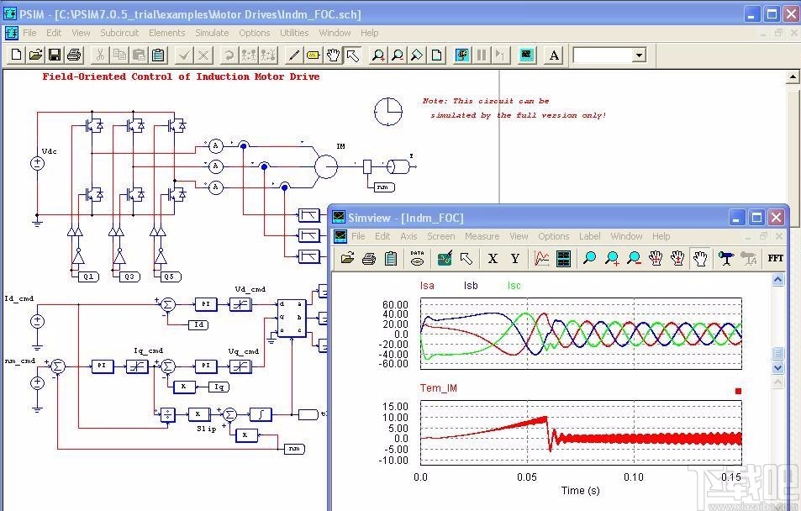Click the PSIM schematic scroll up arrow

click(x=793, y=77)
